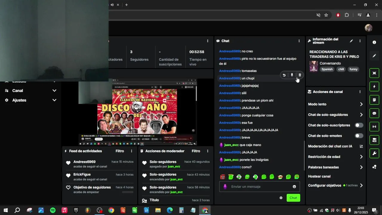Image resolution: width=382 pixels, height=215 pixels.
Task: Expand the Canal sidebar menu
Action: click(x=30, y=90)
